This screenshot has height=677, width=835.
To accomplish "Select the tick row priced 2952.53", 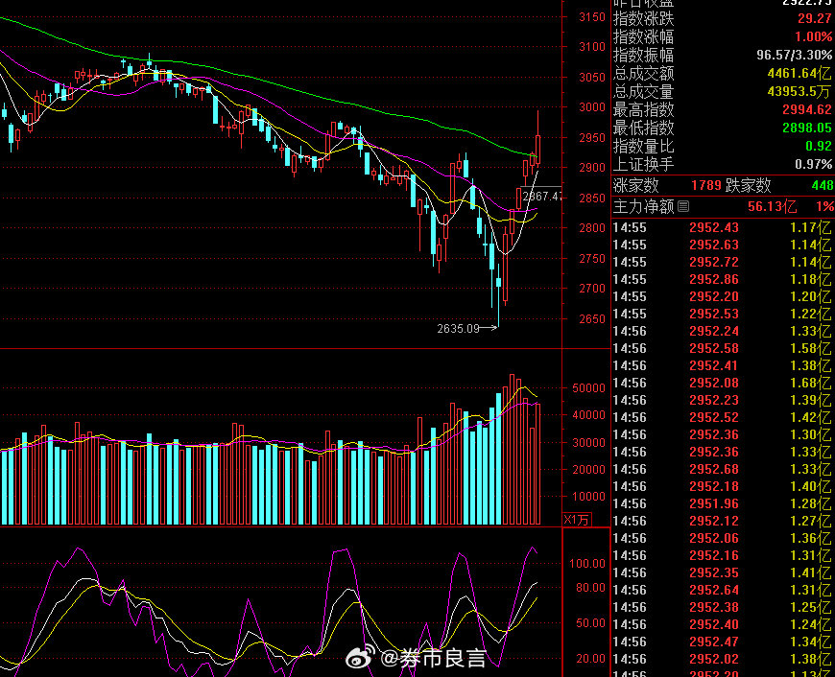I will 723,314.
